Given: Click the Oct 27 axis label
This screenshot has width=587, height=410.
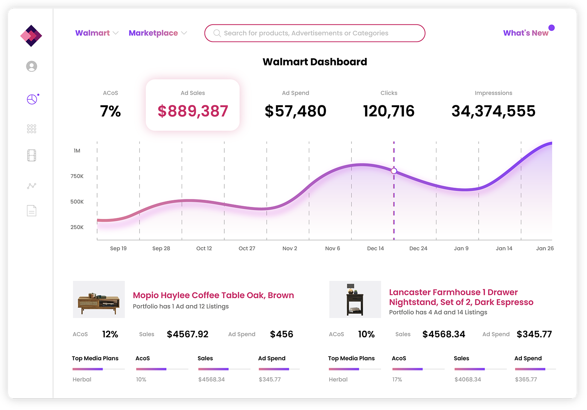Looking at the screenshot, I should click(x=247, y=248).
